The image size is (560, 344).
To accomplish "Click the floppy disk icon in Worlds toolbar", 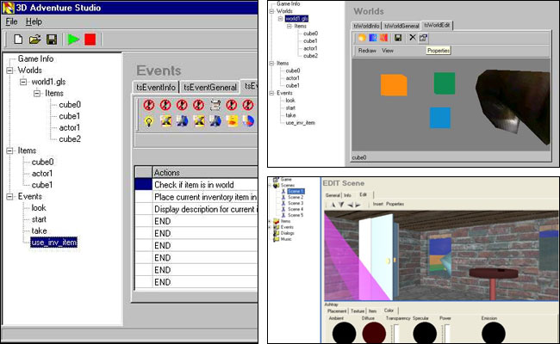I will 397,38.
